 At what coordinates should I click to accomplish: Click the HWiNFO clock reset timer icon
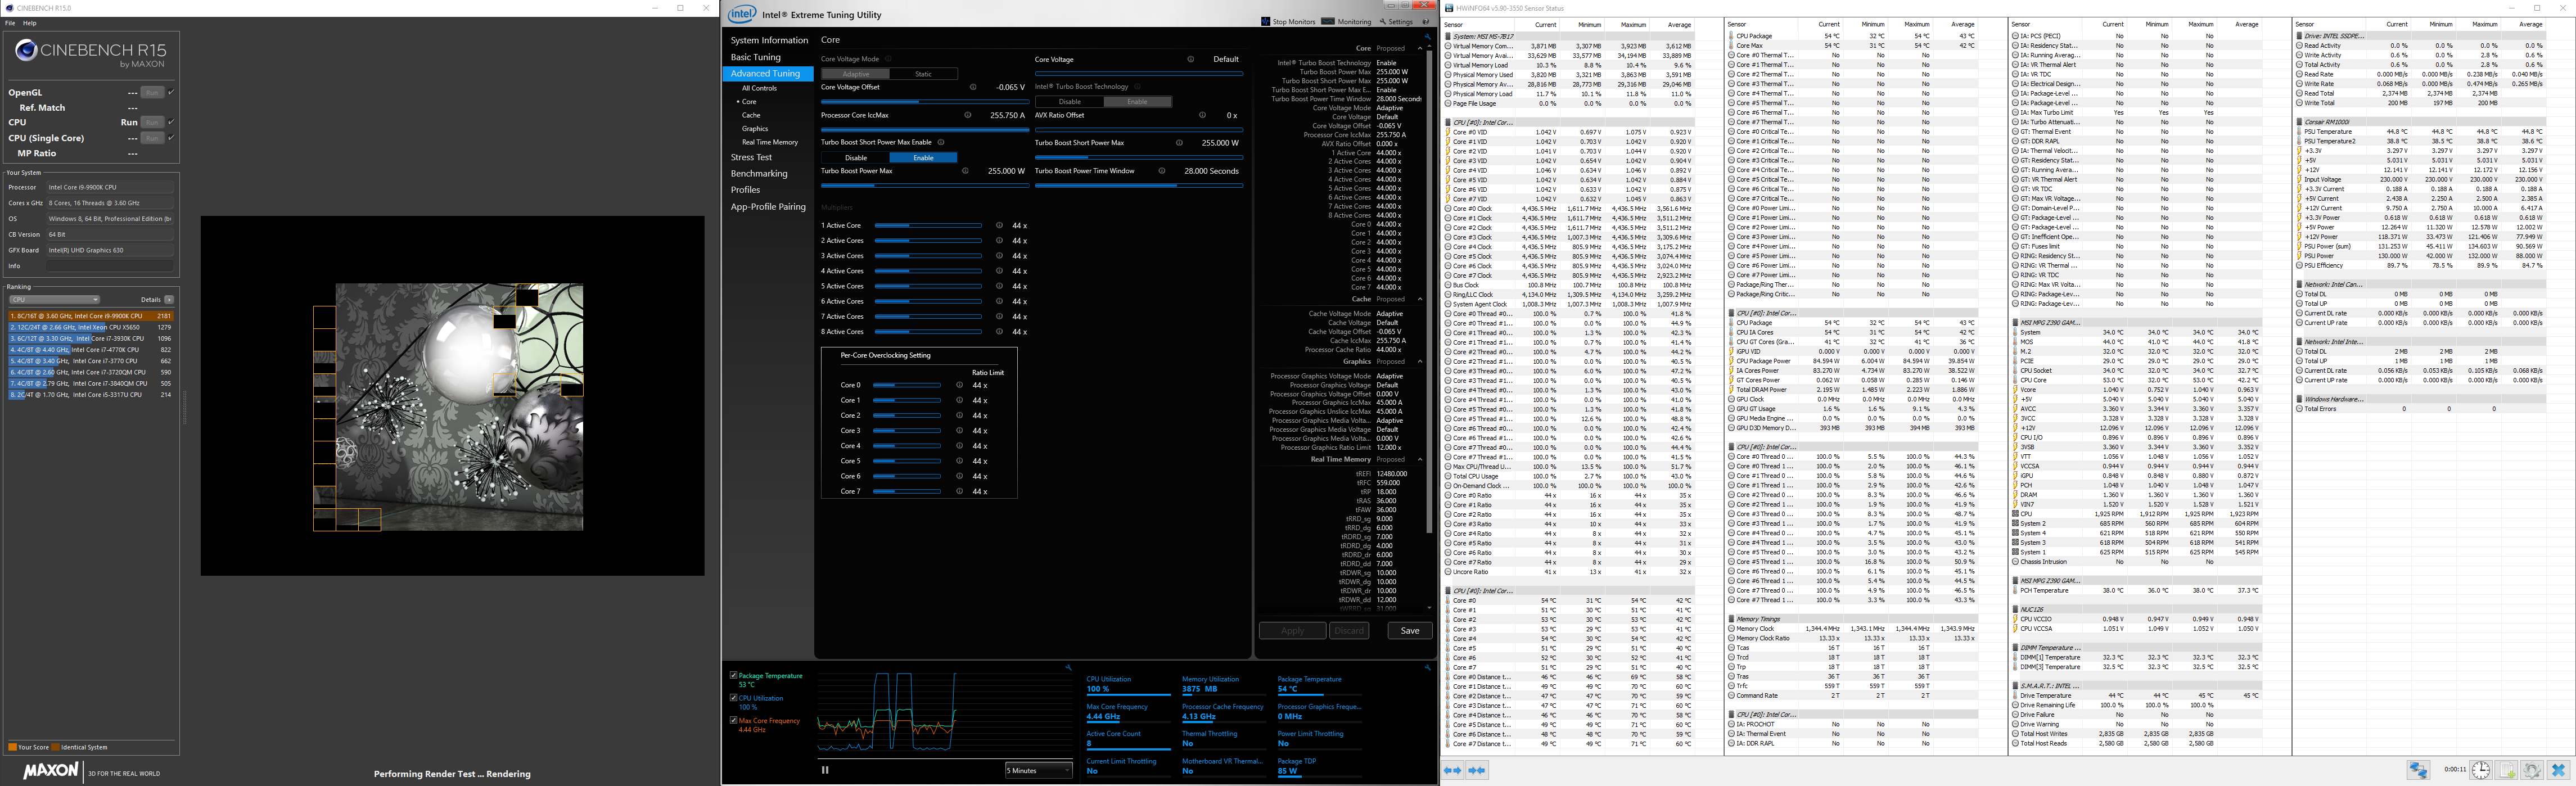2481,770
